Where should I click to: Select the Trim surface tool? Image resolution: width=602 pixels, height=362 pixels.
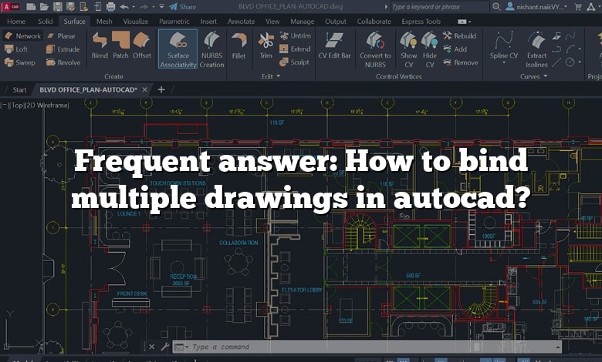point(265,46)
